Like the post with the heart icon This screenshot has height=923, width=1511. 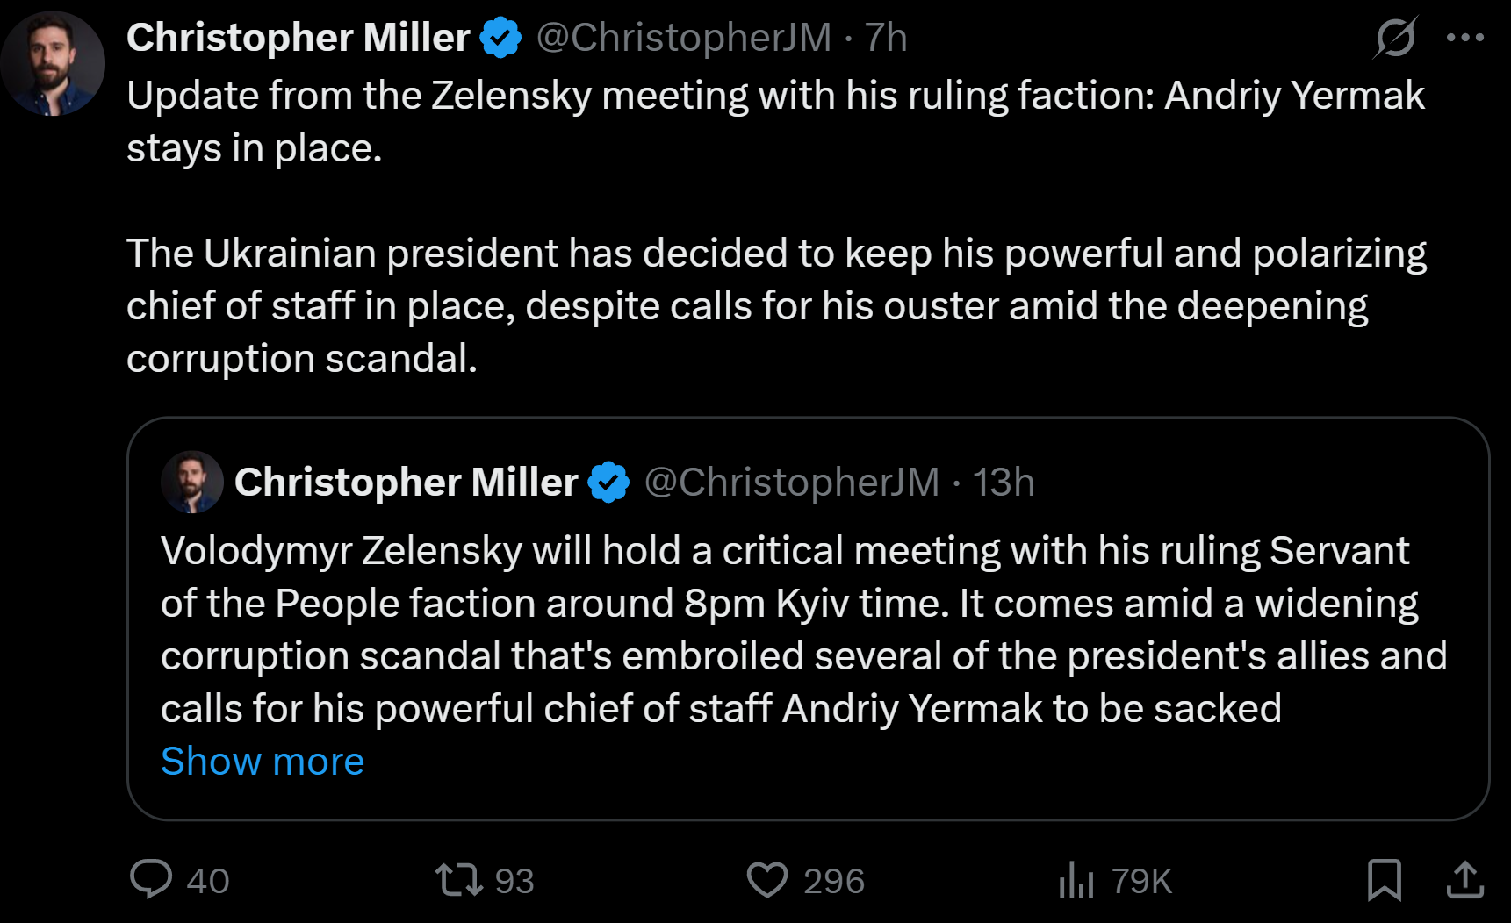767,880
